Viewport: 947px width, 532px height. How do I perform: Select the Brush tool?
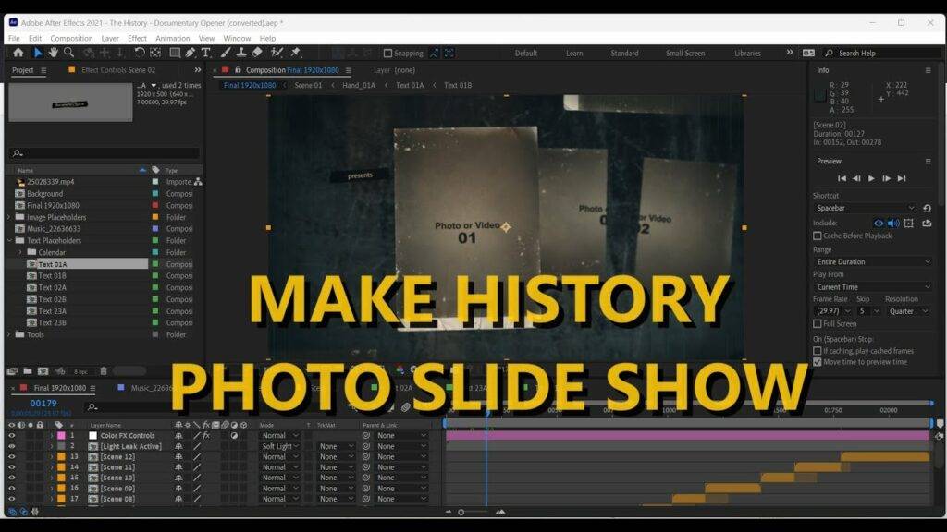[x=224, y=53]
